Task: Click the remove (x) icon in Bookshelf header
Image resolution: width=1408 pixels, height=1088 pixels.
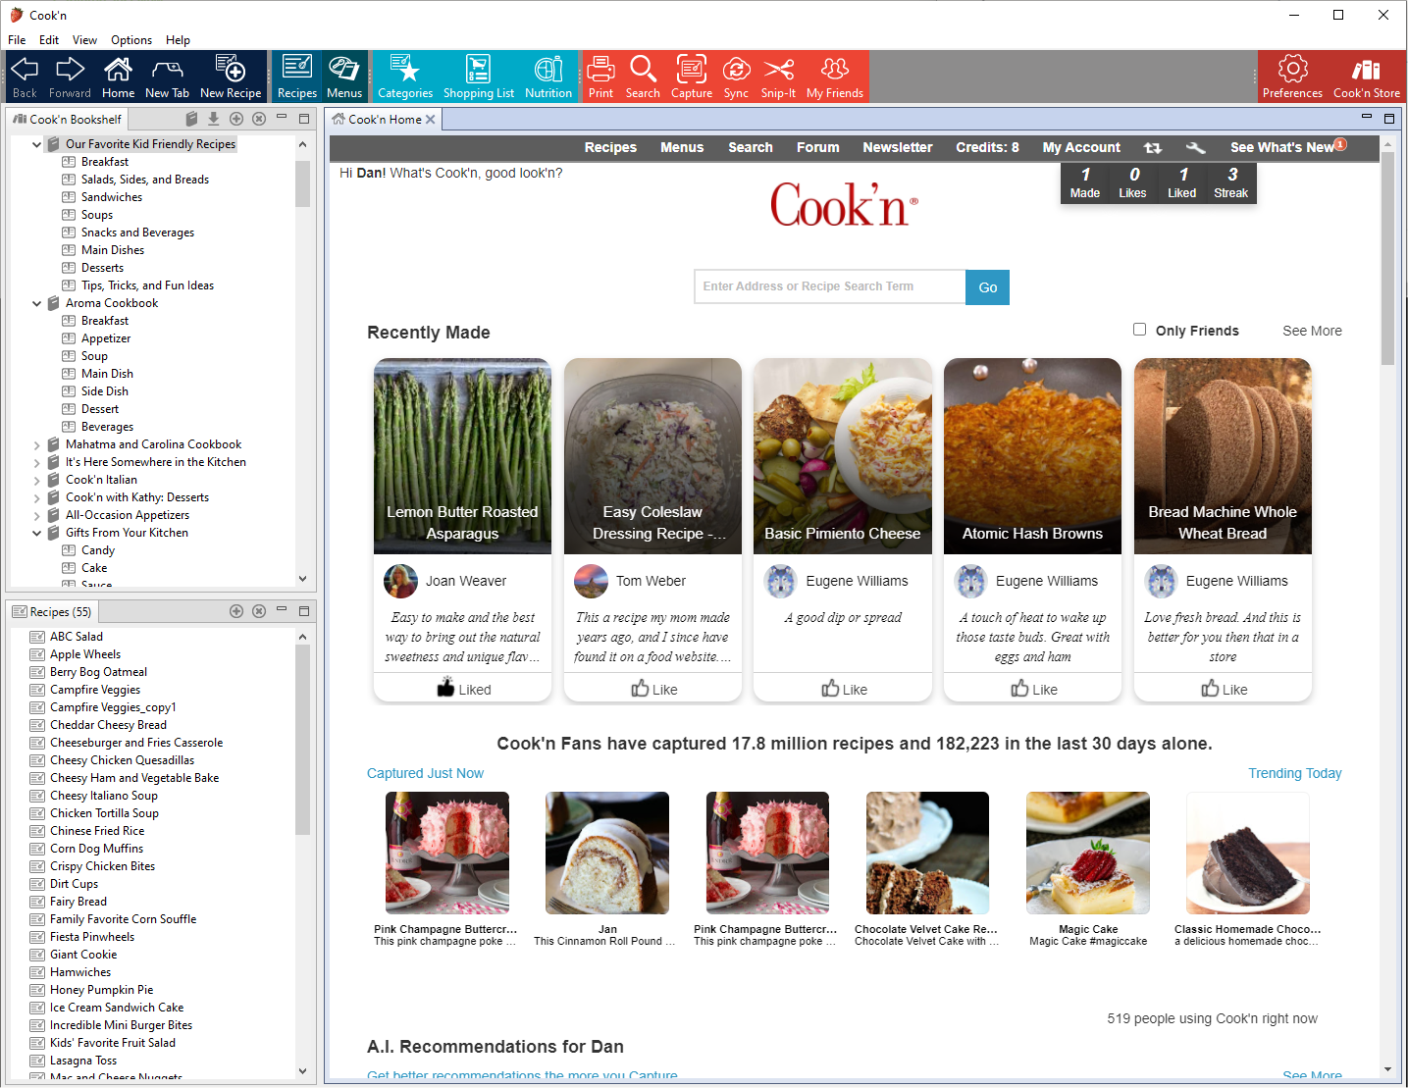Action: (259, 119)
